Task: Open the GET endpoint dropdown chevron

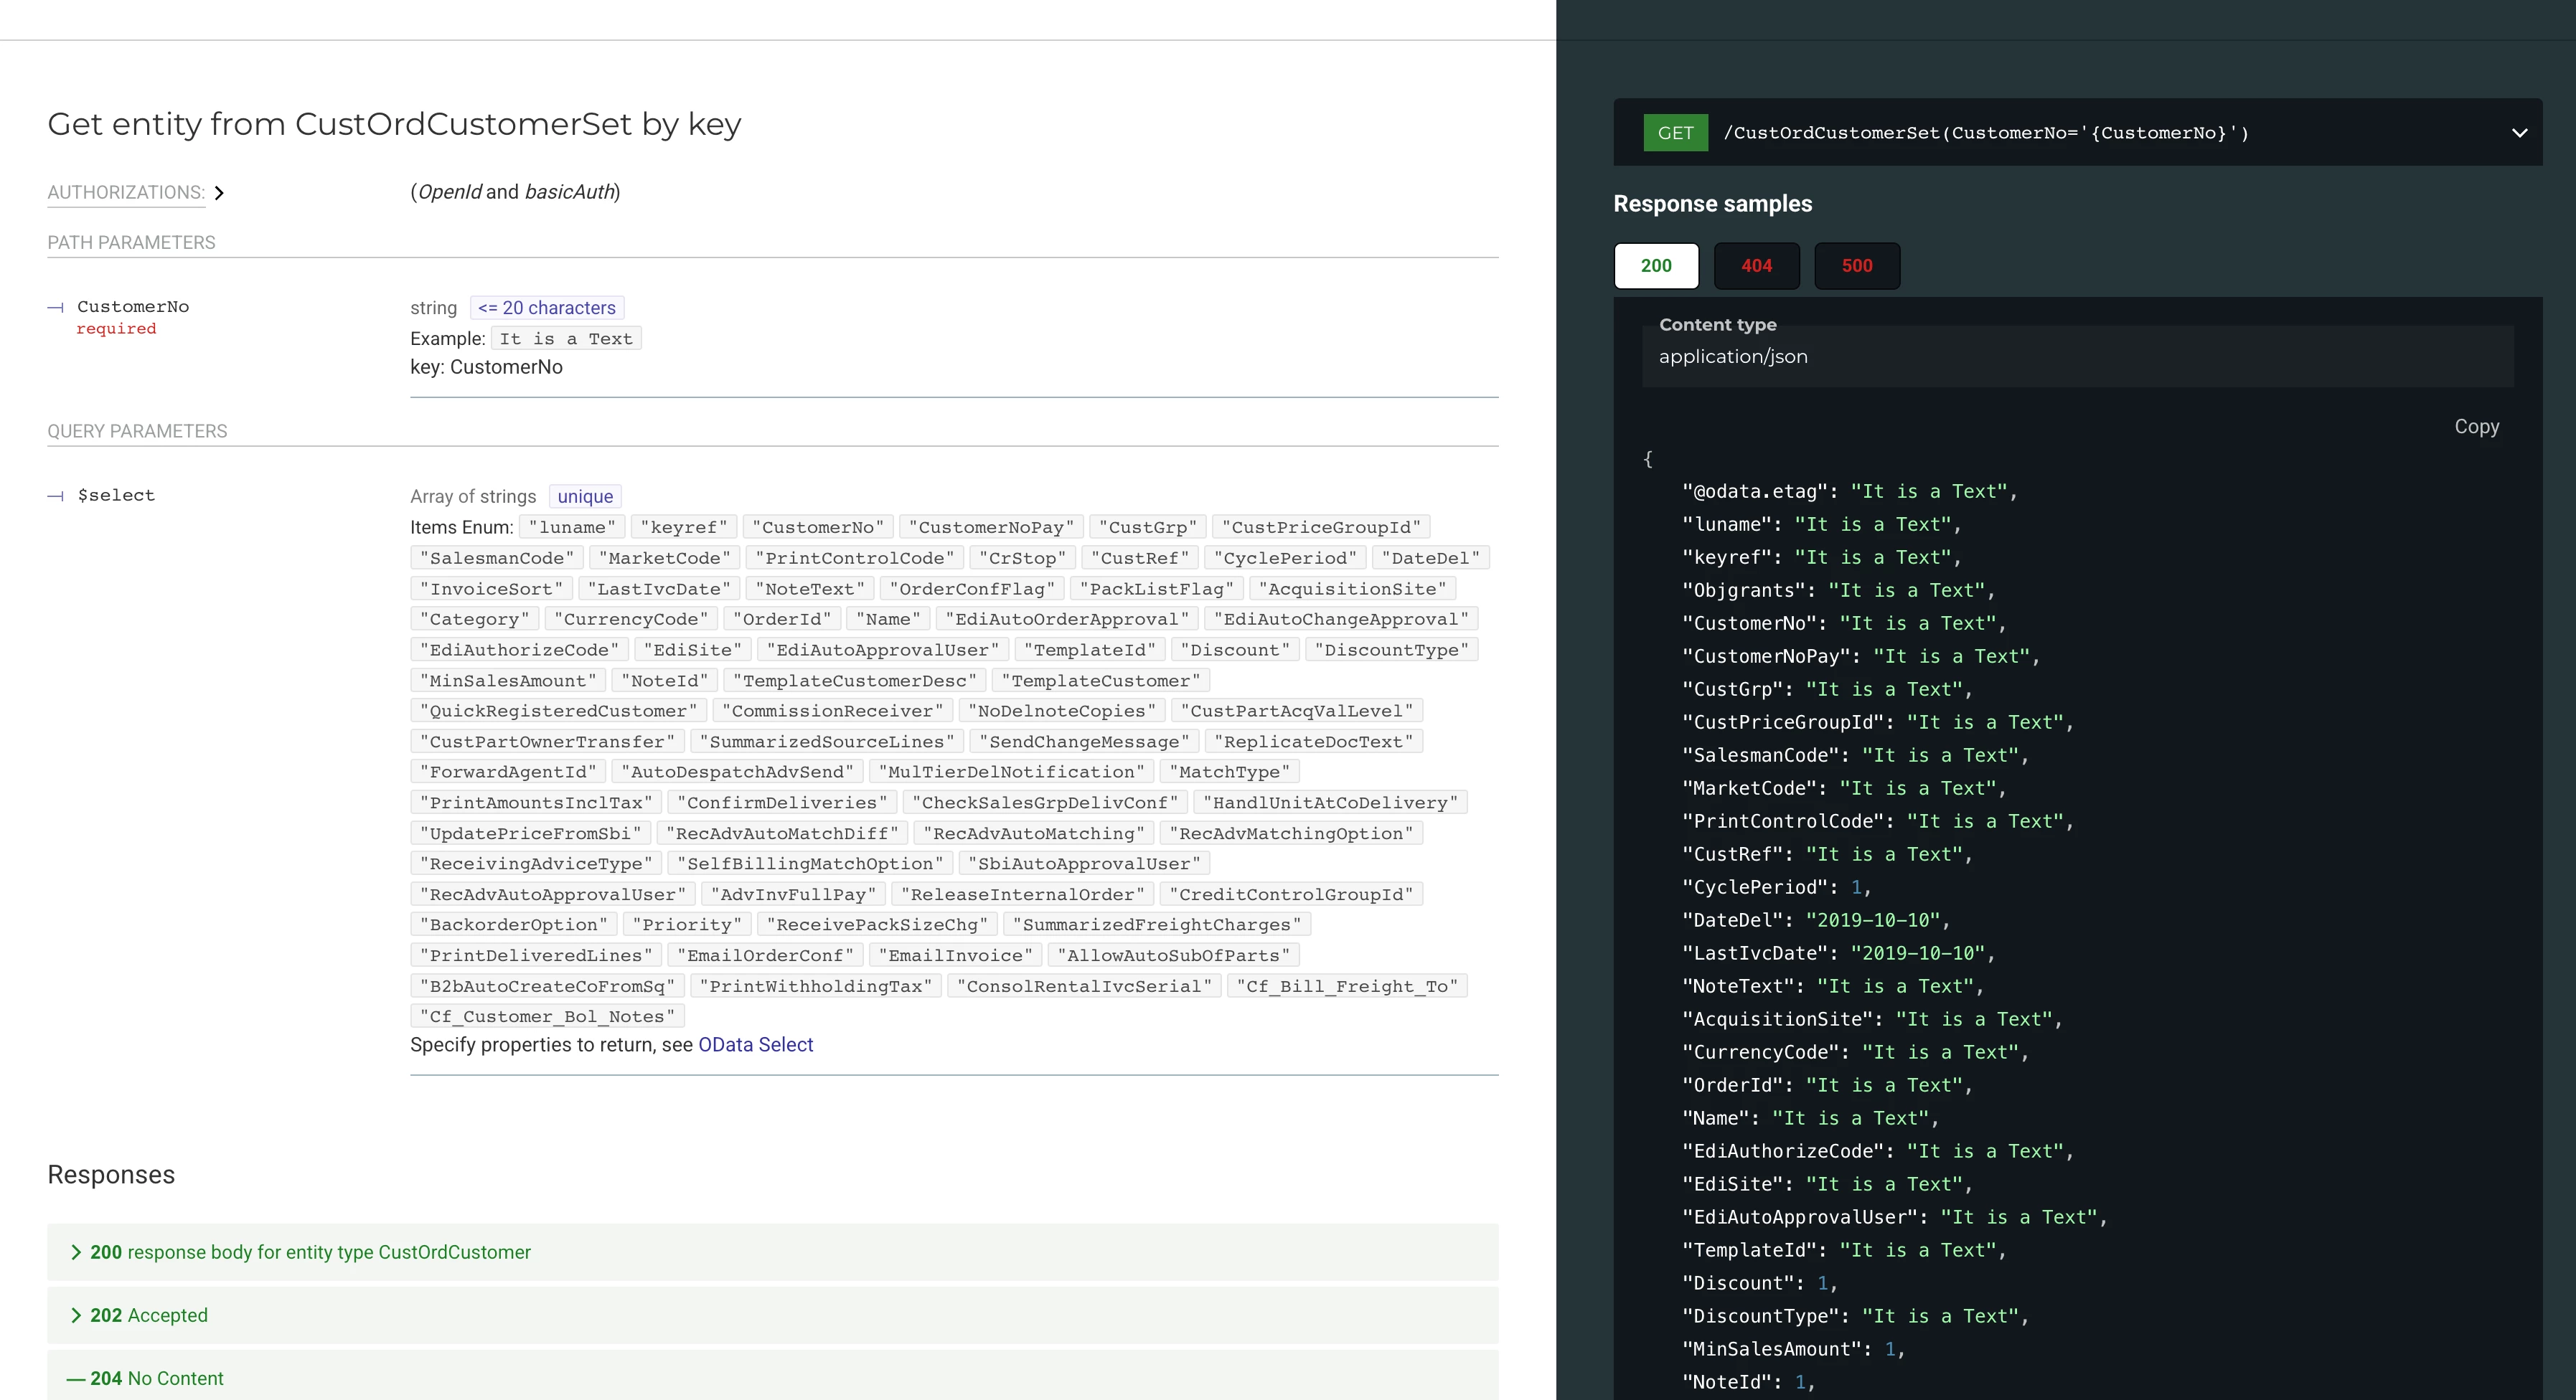Action: coord(2519,133)
